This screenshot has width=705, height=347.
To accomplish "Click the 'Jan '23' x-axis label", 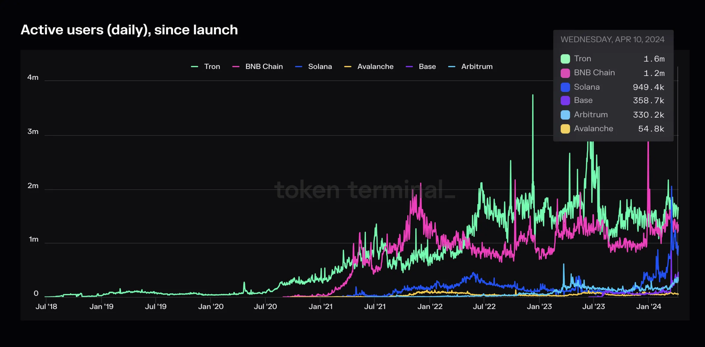I will tap(539, 307).
